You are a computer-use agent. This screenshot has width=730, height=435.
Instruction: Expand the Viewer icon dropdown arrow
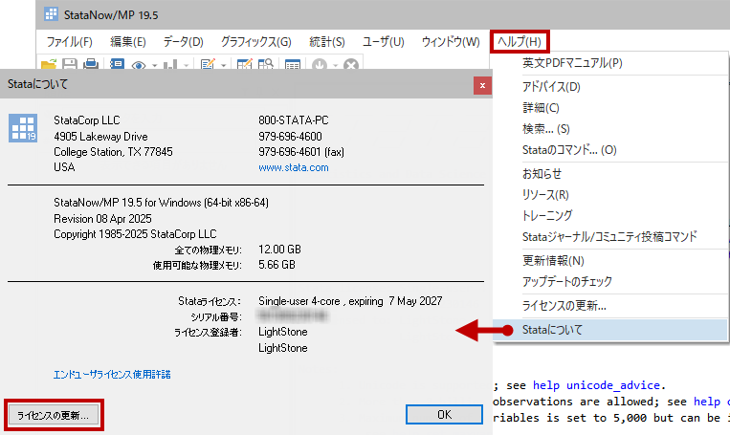pos(153,65)
